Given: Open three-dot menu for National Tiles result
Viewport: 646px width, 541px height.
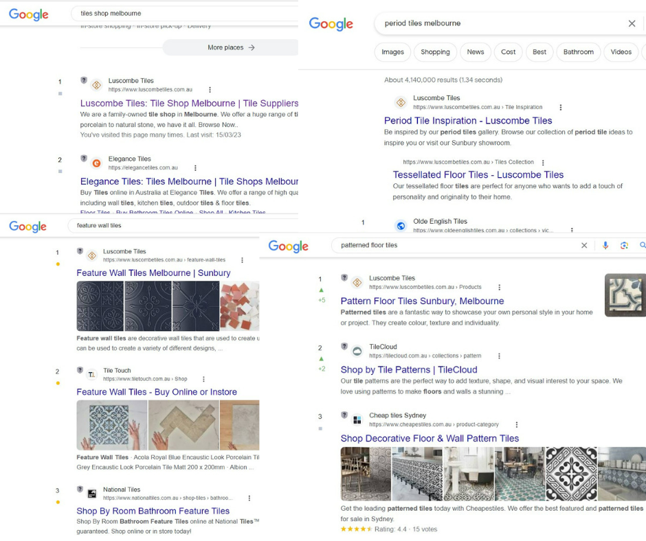Looking at the screenshot, I should tap(249, 498).
